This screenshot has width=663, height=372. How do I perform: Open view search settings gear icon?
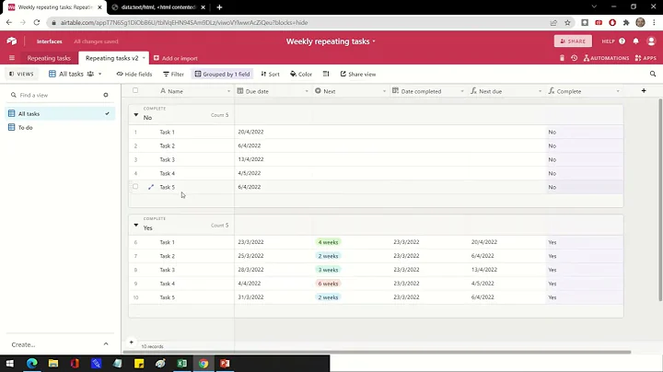pyautogui.click(x=106, y=95)
